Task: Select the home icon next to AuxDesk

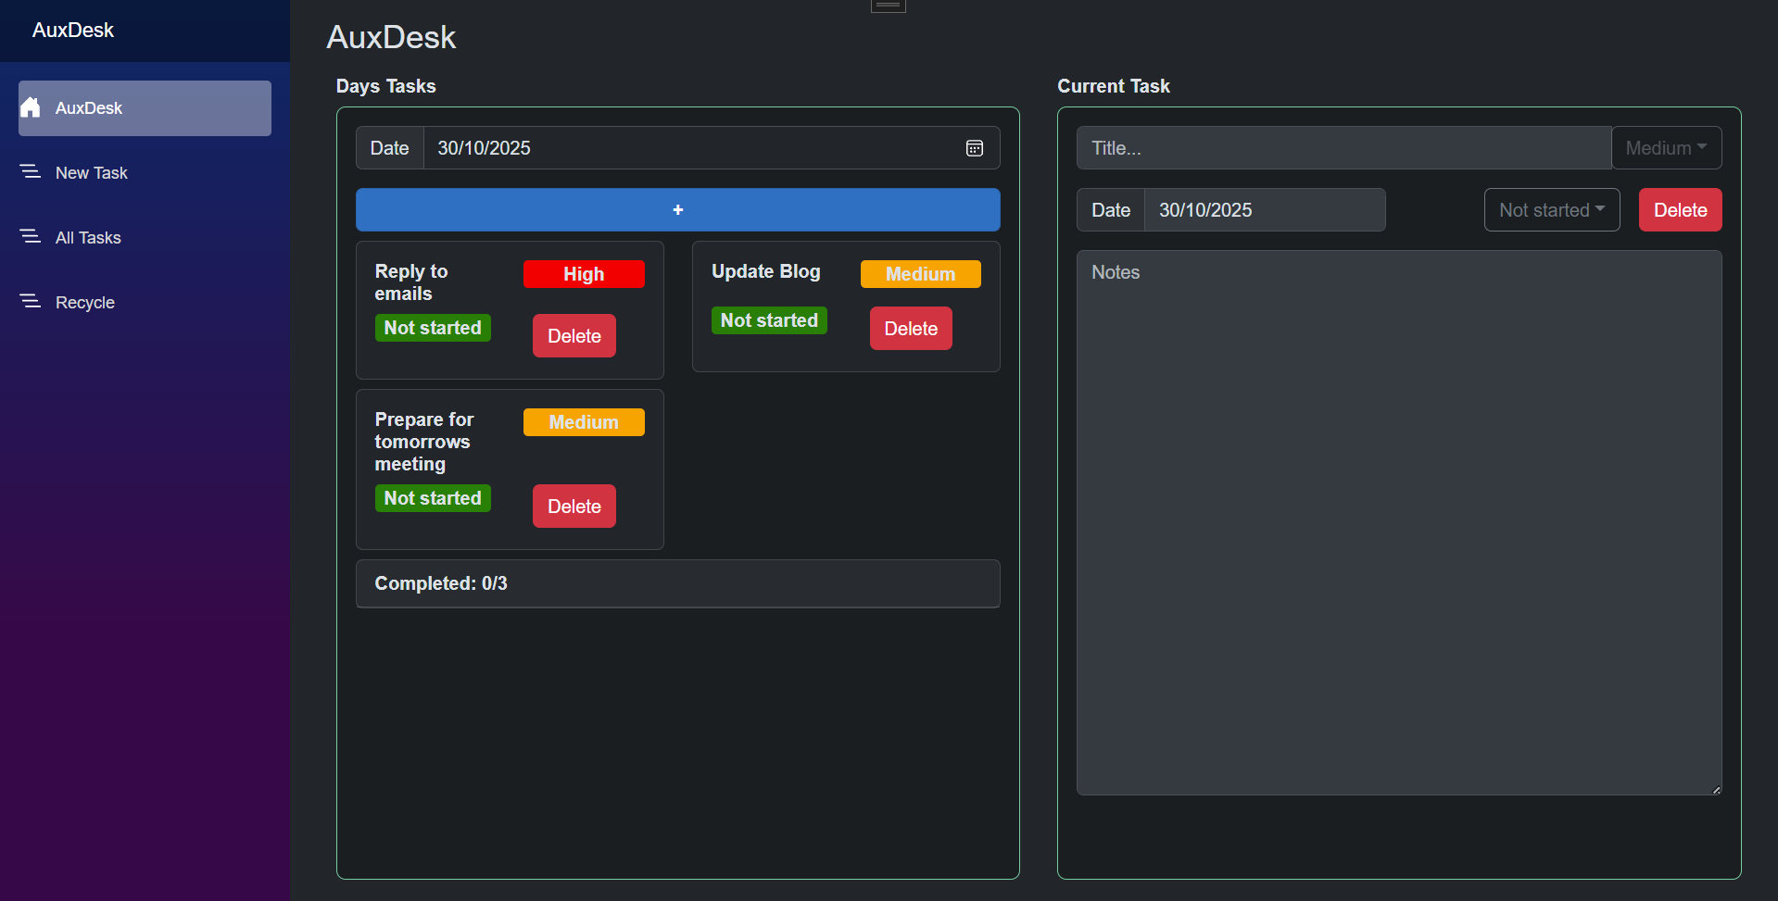Action: point(31,107)
